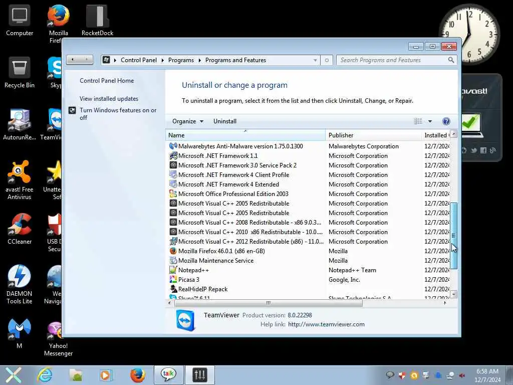This screenshot has width=513, height=385.
Task: Click the Programs breadcrumb
Action: [181, 60]
